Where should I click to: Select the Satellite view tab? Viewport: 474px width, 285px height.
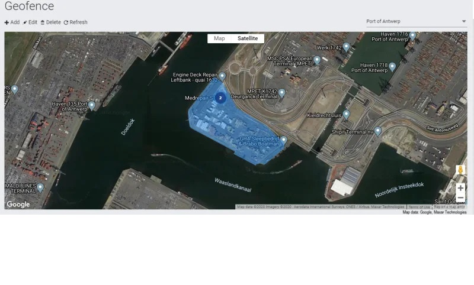tap(248, 38)
